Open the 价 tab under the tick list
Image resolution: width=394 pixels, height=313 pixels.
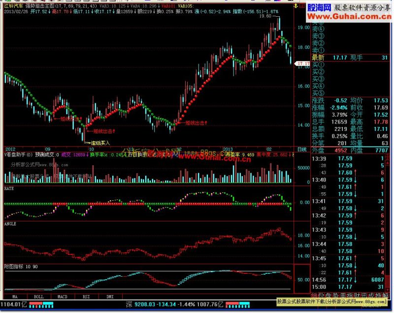click(322, 295)
